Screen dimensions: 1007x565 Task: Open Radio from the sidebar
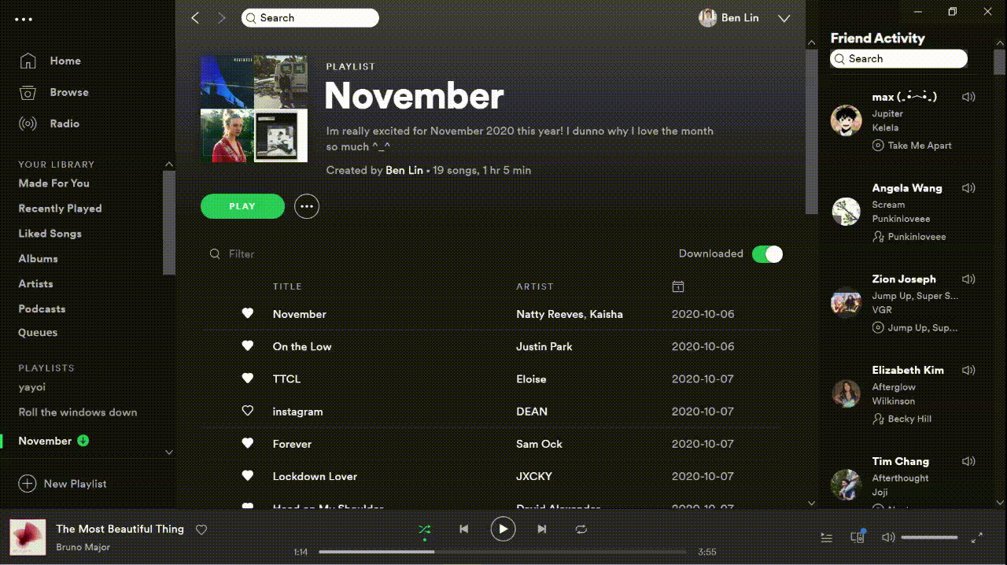tap(65, 124)
